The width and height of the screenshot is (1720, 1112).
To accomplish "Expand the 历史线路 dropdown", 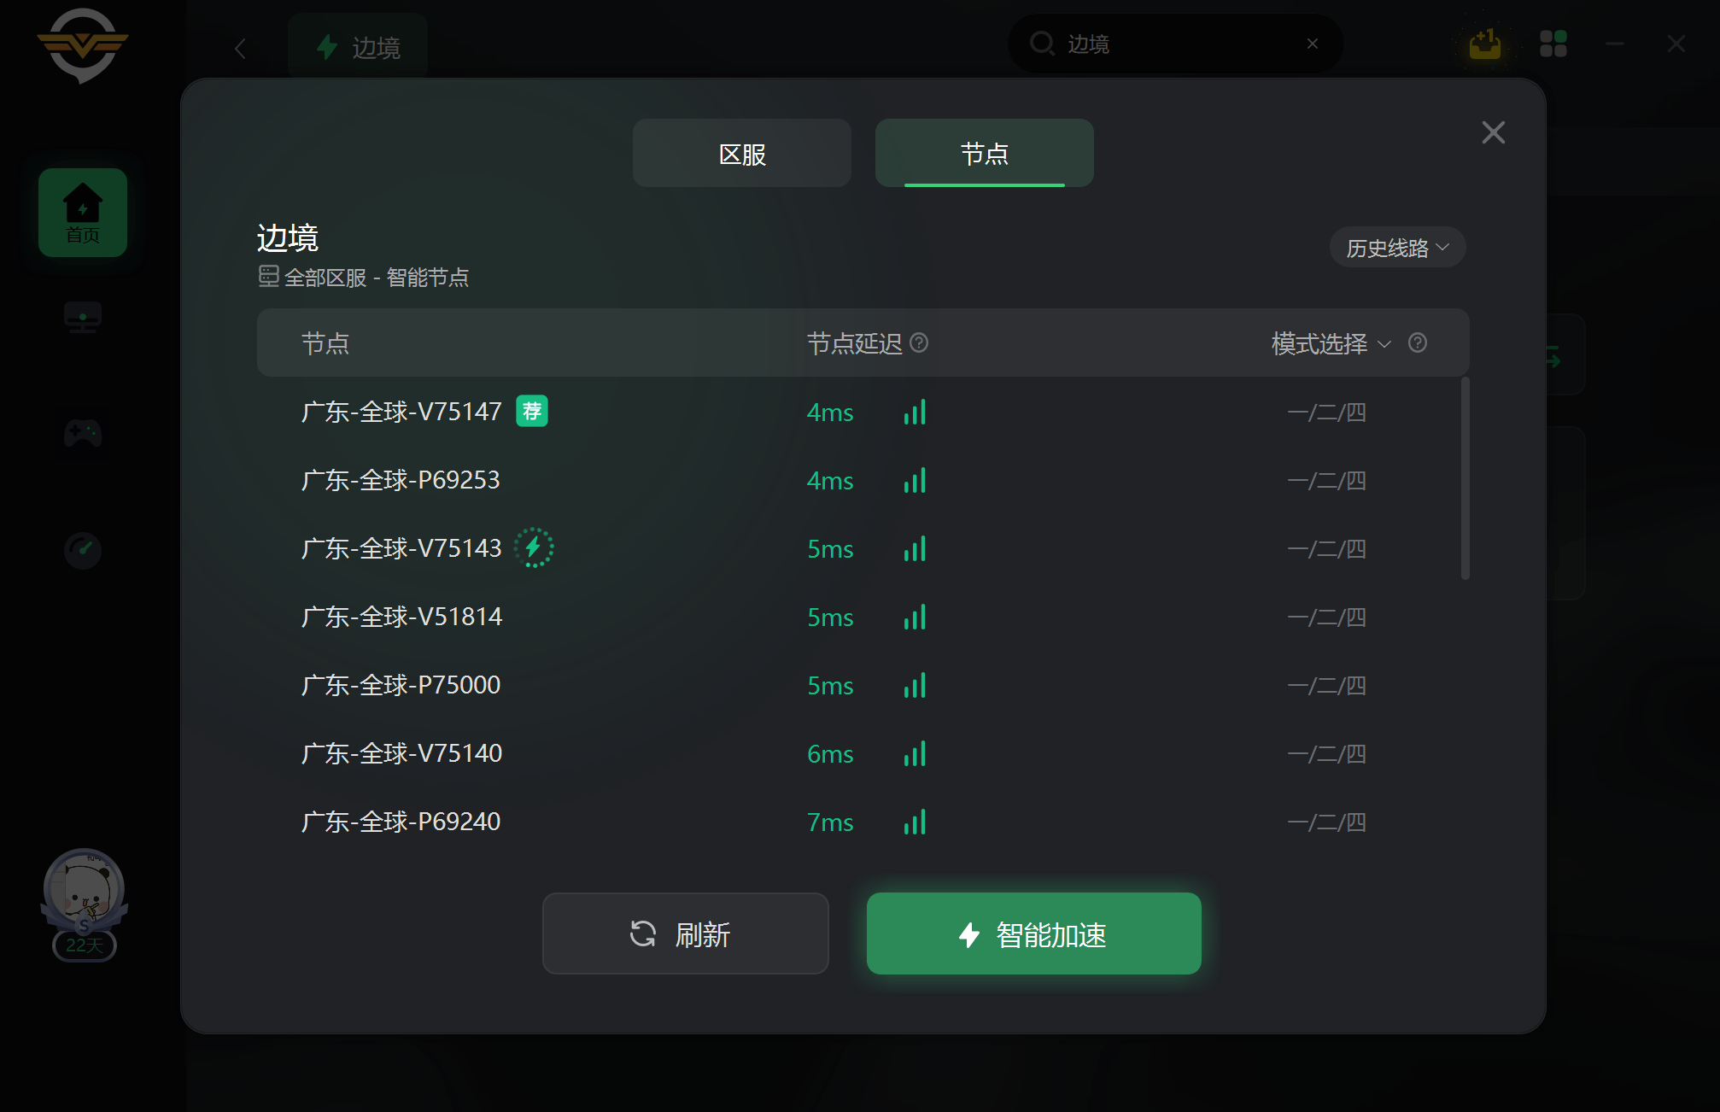I will 1397,248.
